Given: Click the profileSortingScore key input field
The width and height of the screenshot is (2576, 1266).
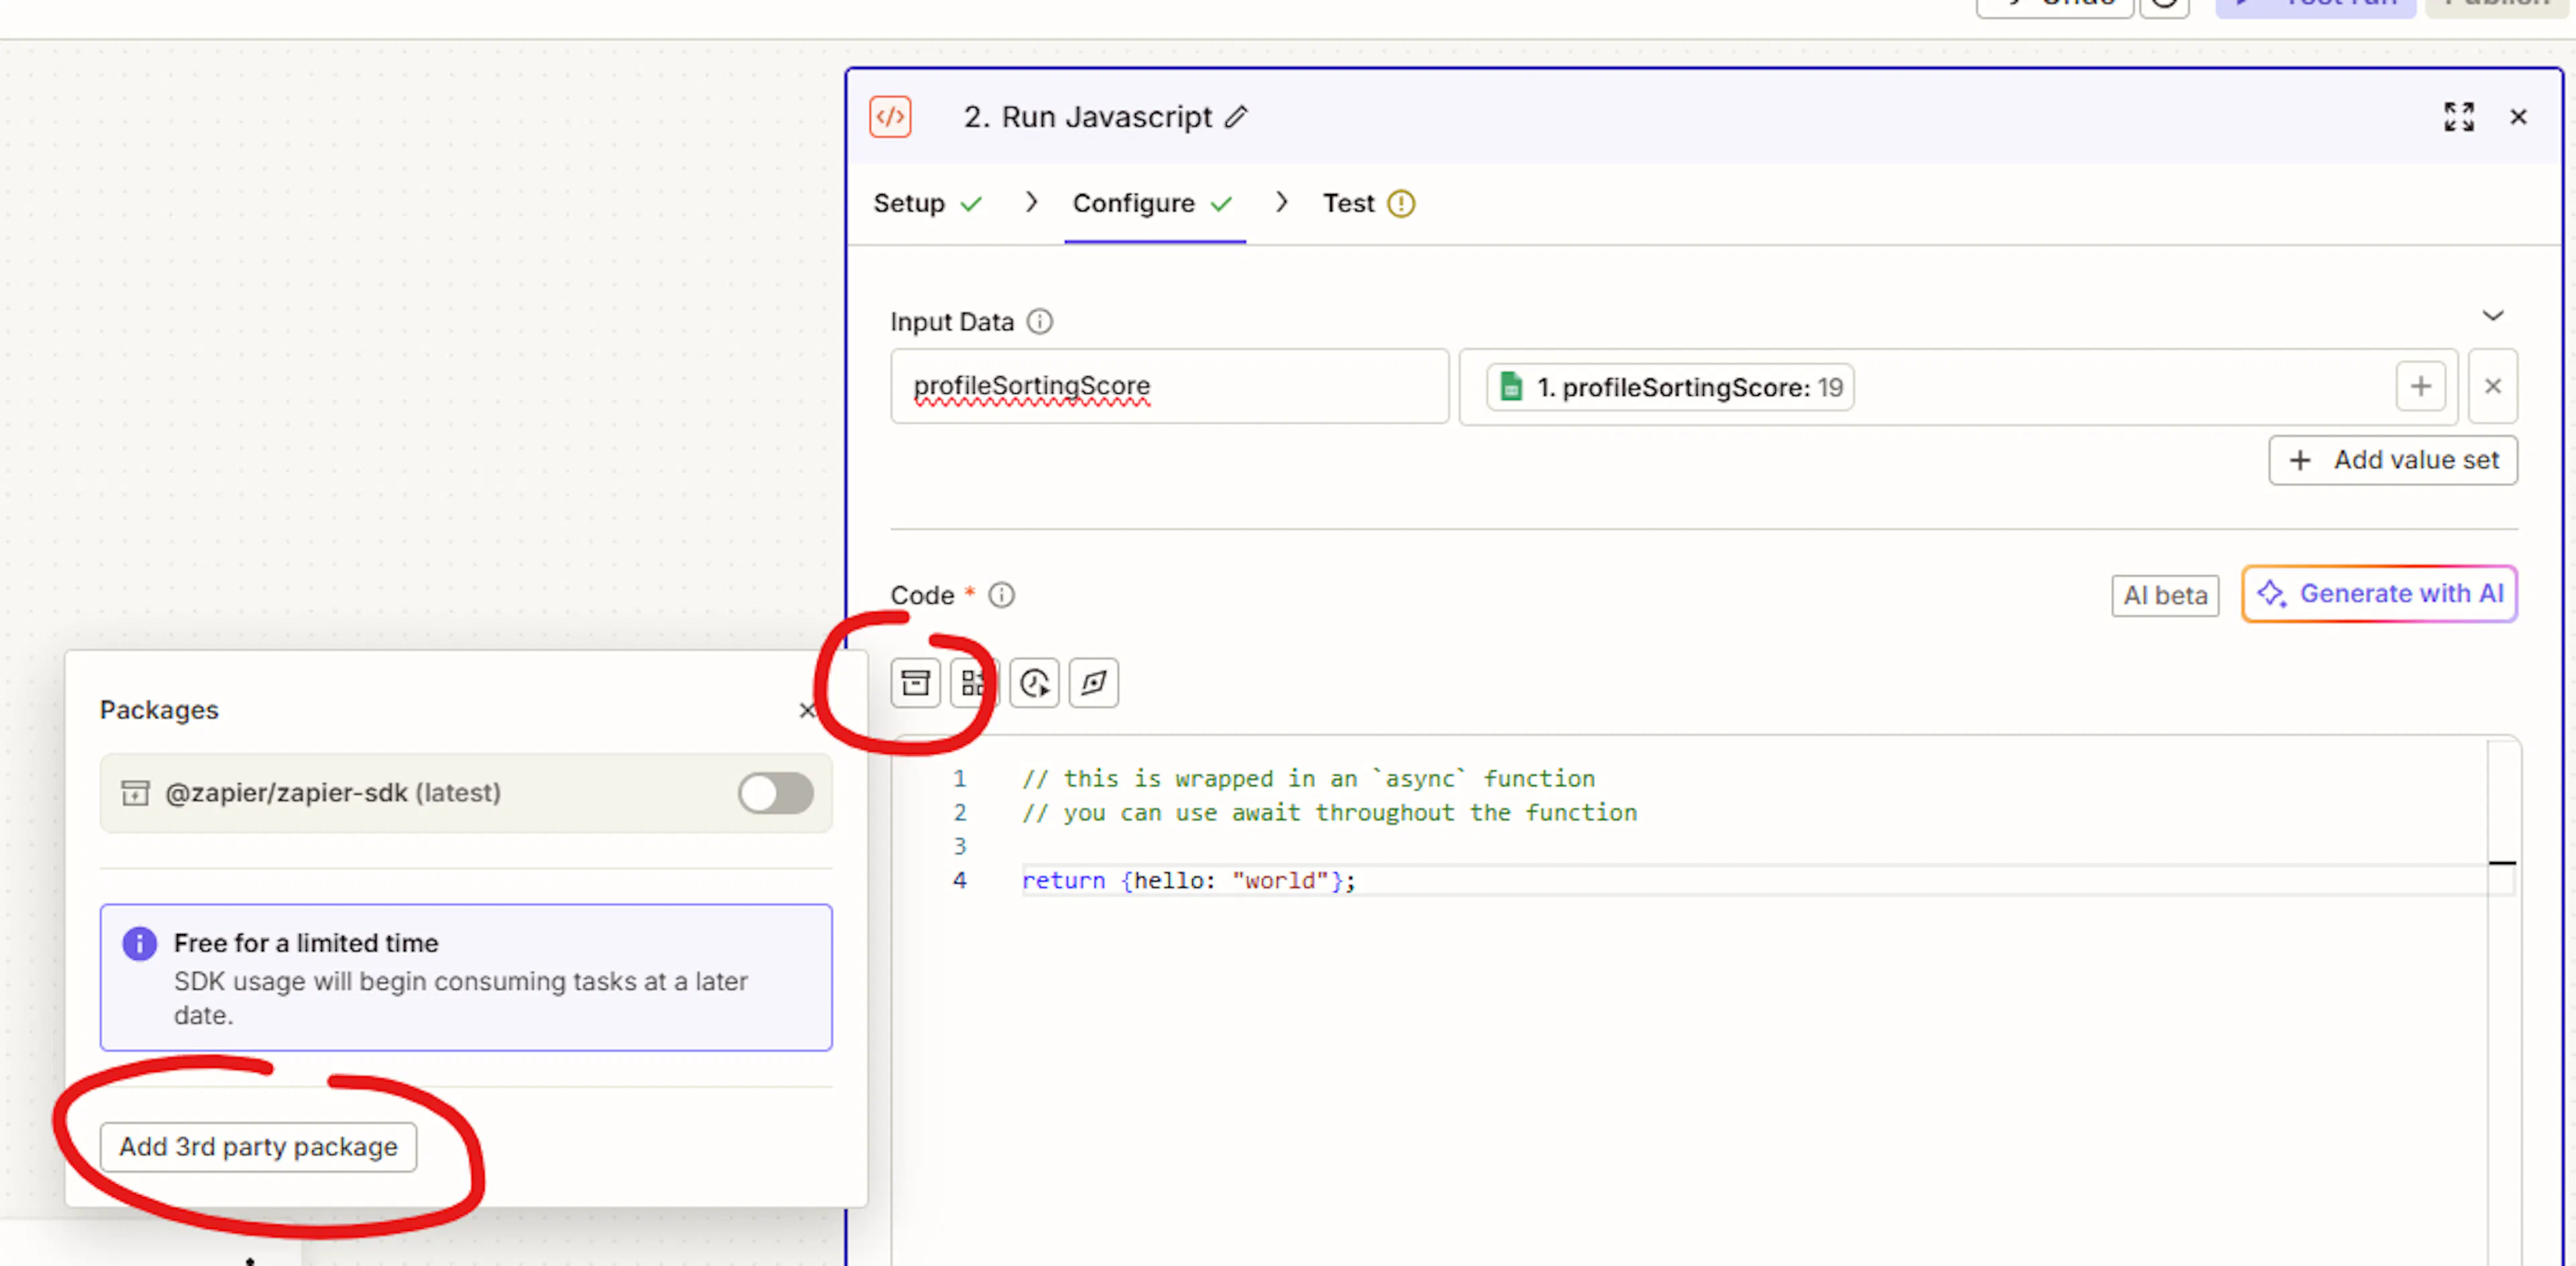Looking at the screenshot, I should (1169, 386).
